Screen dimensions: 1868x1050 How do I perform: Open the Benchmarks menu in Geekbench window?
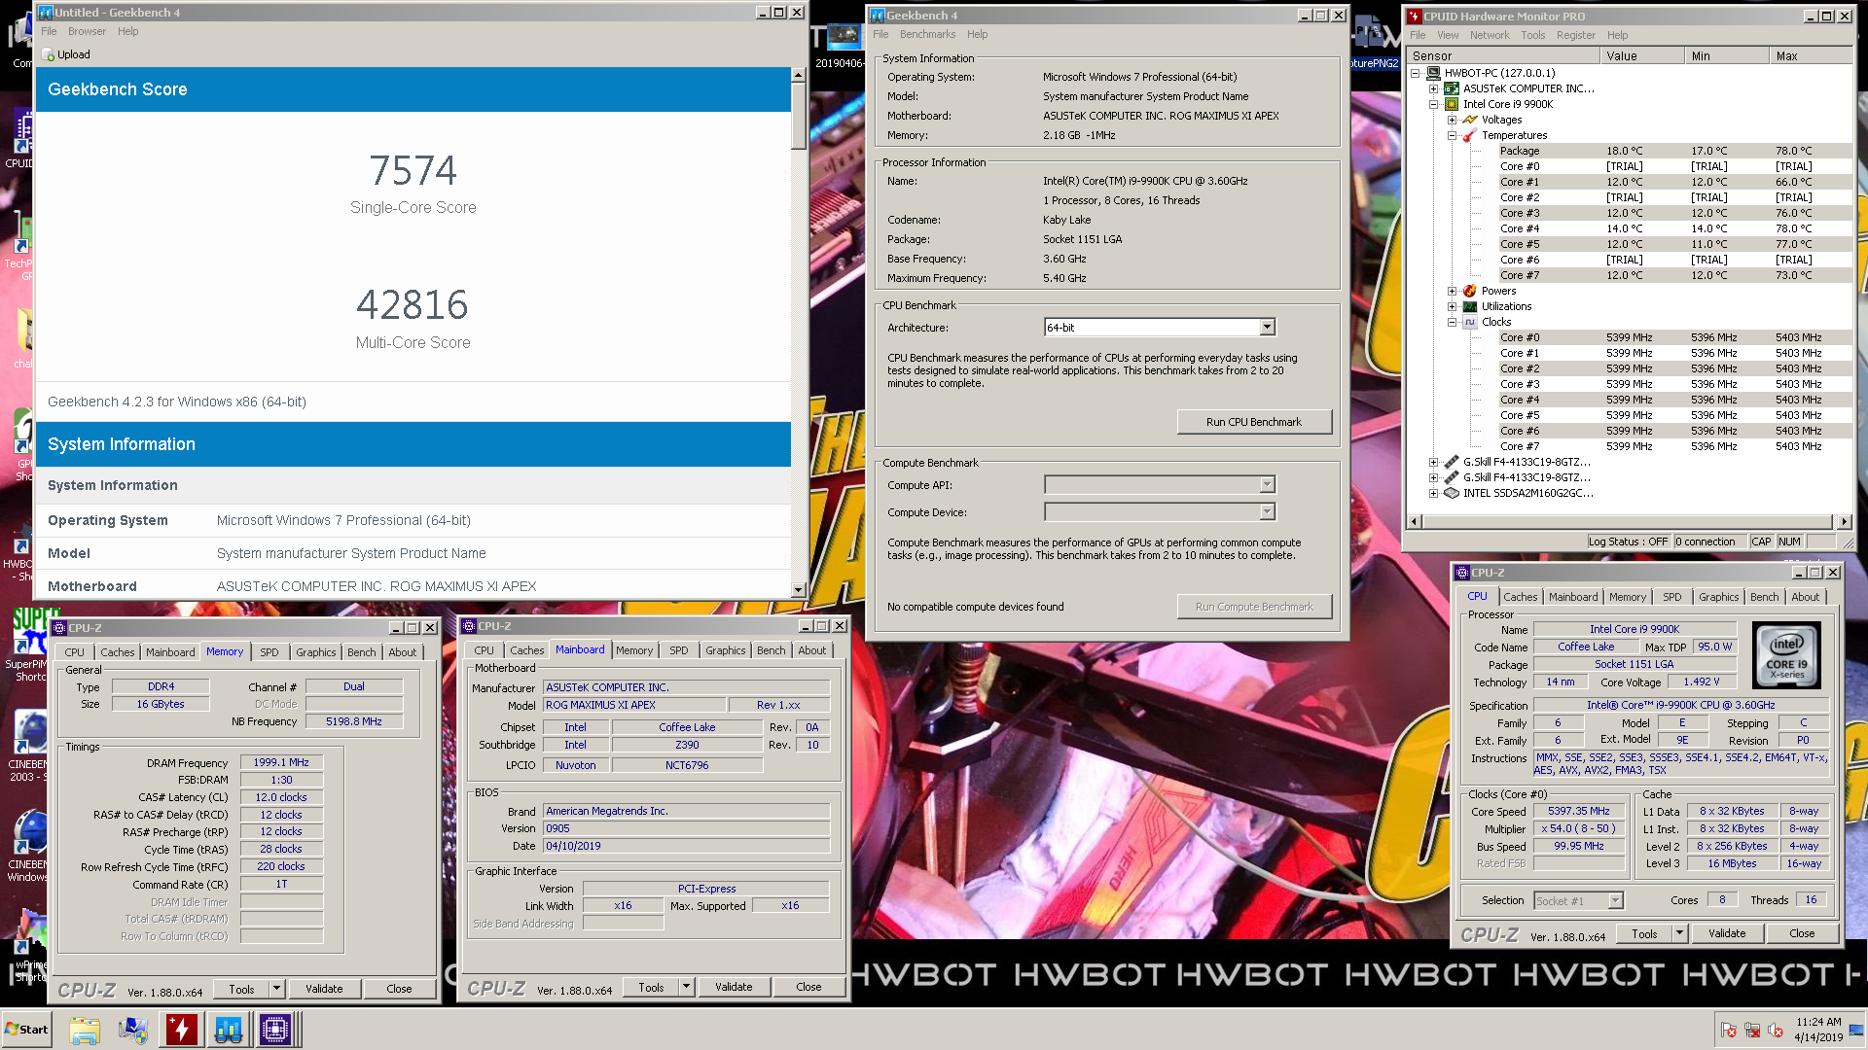(x=927, y=34)
